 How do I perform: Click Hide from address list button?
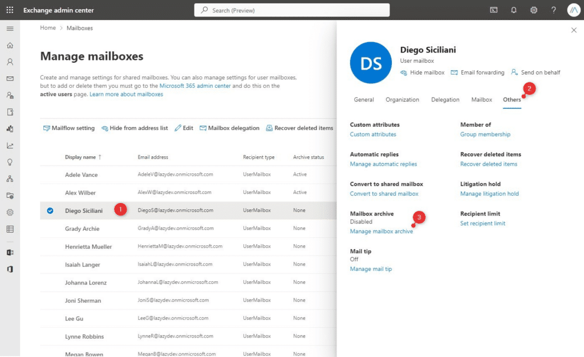(135, 128)
